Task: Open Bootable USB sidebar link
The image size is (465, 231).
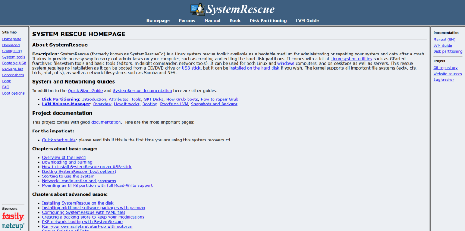Action: click(14, 63)
